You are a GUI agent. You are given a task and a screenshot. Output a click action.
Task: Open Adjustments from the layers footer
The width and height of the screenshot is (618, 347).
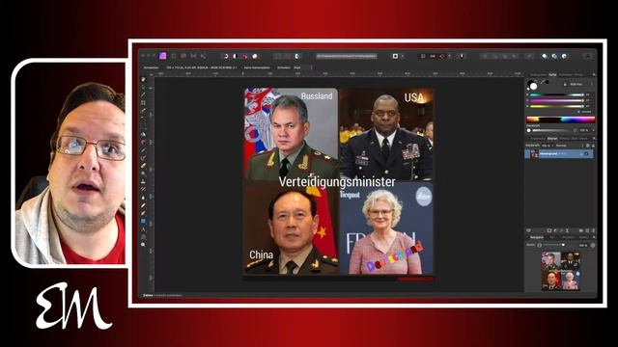(555, 230)
